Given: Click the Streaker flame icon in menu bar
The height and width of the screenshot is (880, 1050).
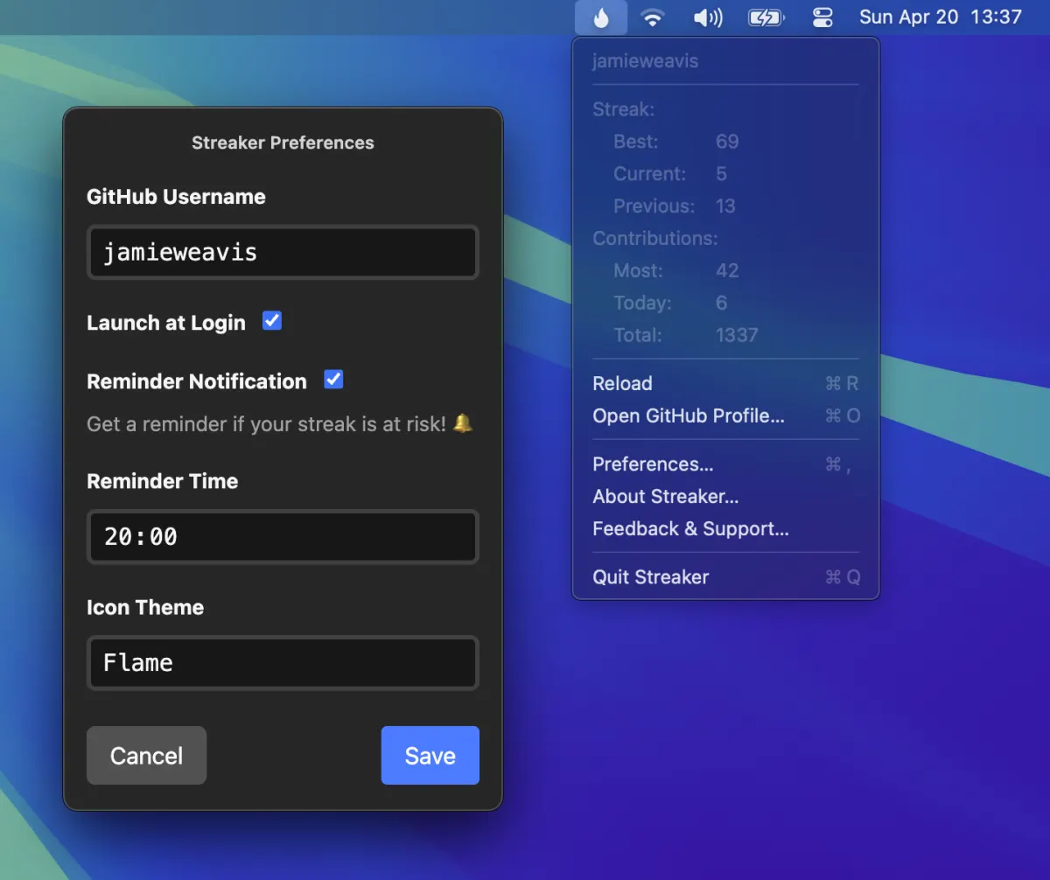Looking at the screenshot, I should point(601,17).
